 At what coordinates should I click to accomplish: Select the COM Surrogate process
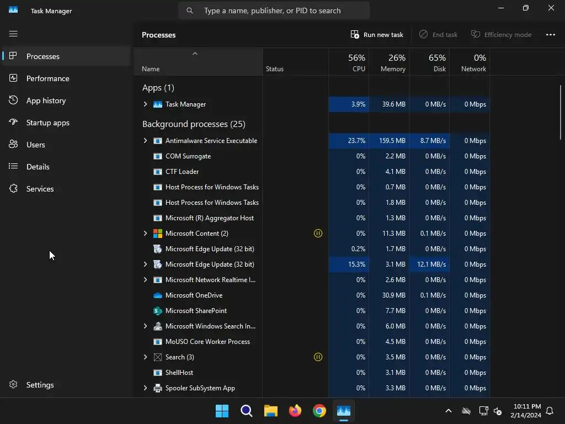(x=312, y=156)
